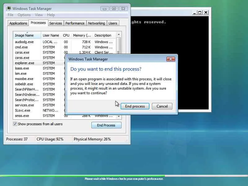Screen dimensions: 248x186
Task: Close the end process confirmation dialog
Action: (x=171, y=59)
